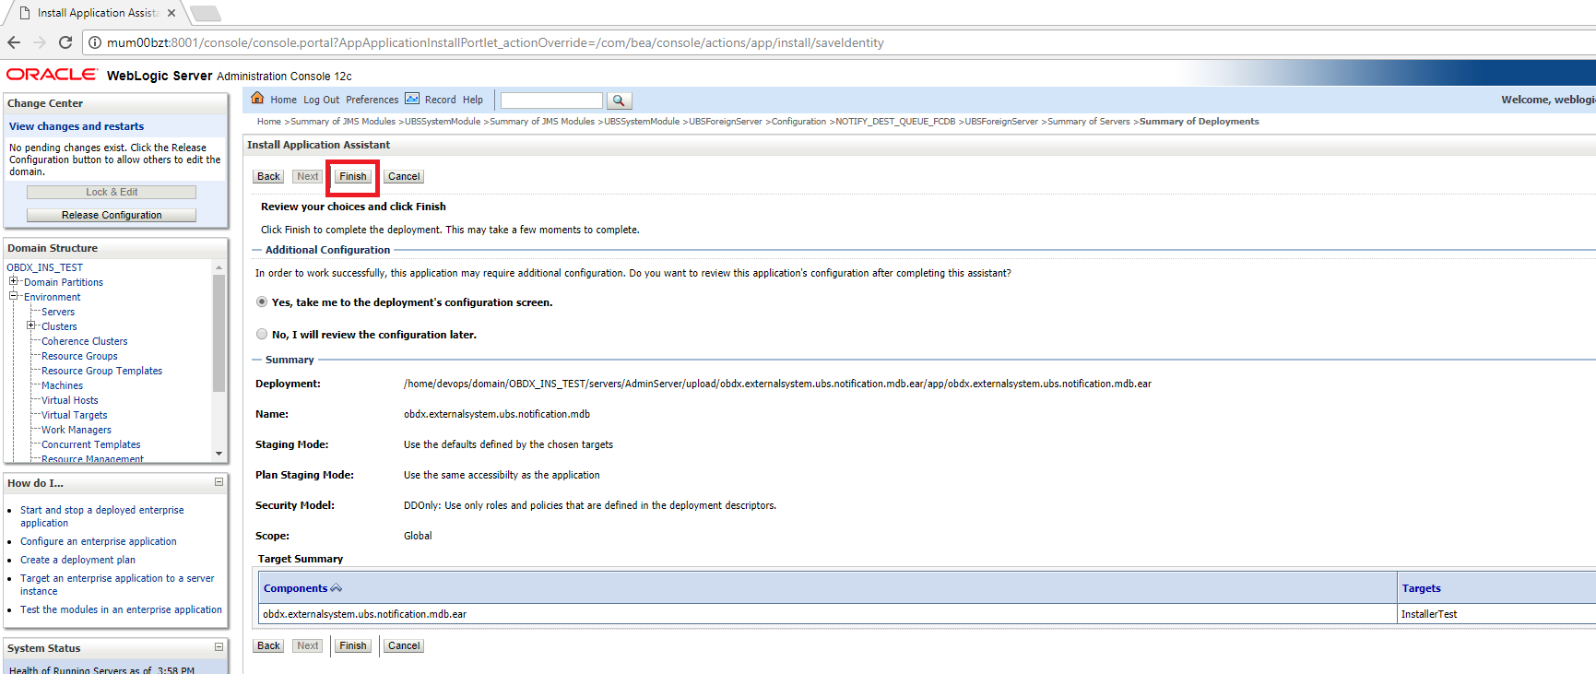Click the Next button above the review text
Viewport: 1596px width, 674px height.
pyautogui.click(x=308, y=176)
